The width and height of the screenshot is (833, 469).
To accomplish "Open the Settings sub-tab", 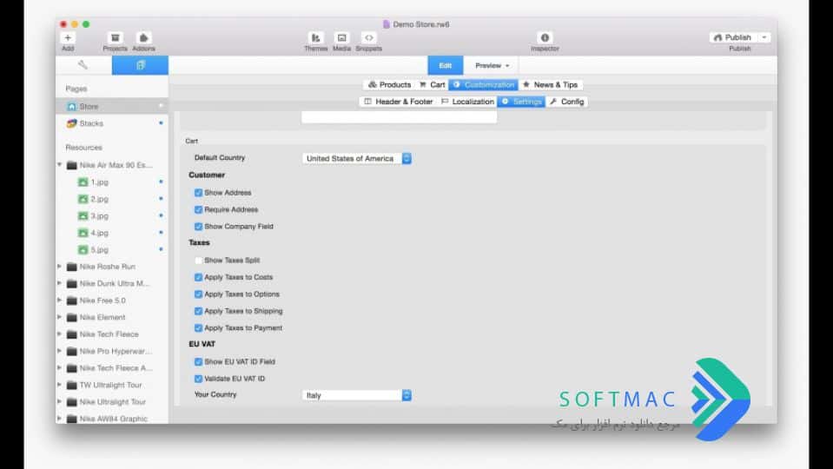I will click(521, 102).
